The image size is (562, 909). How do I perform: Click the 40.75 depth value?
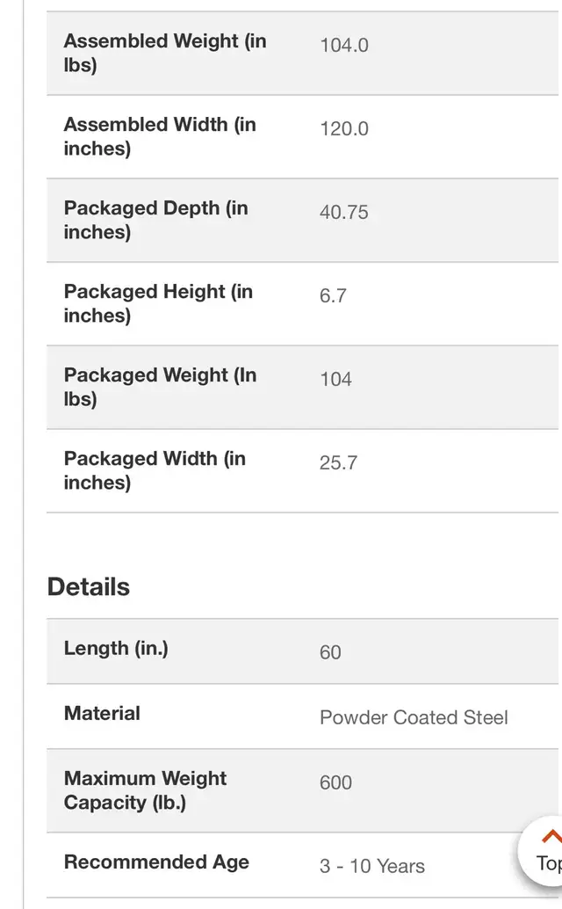tap(344, 212)
